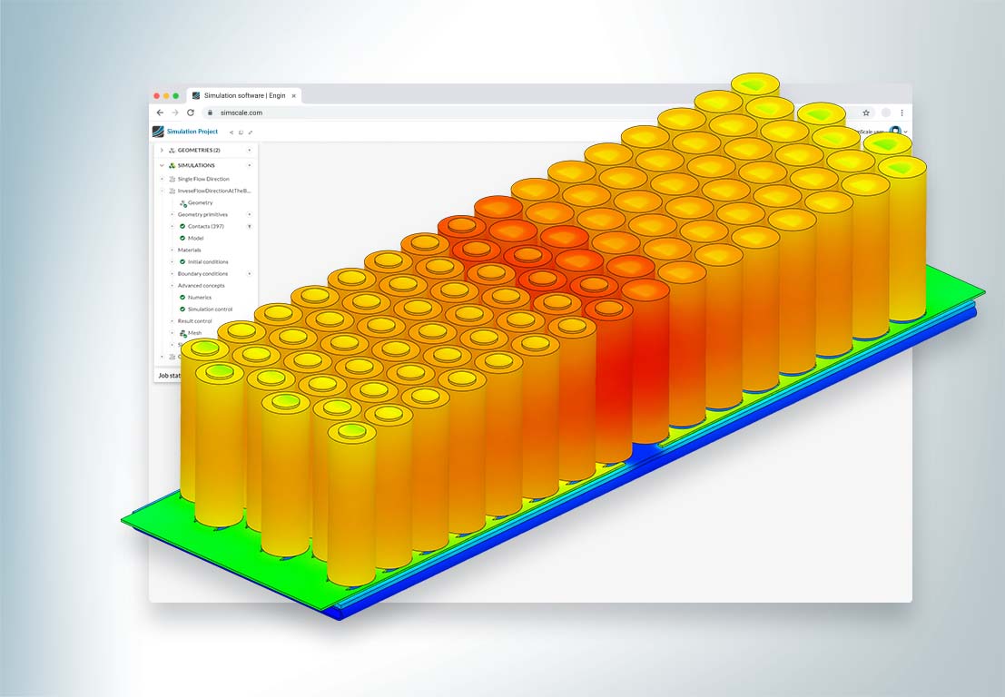The image size is (1005, 697).
Task: Bookmark the page with the star icon
Action: click(866, 113)
